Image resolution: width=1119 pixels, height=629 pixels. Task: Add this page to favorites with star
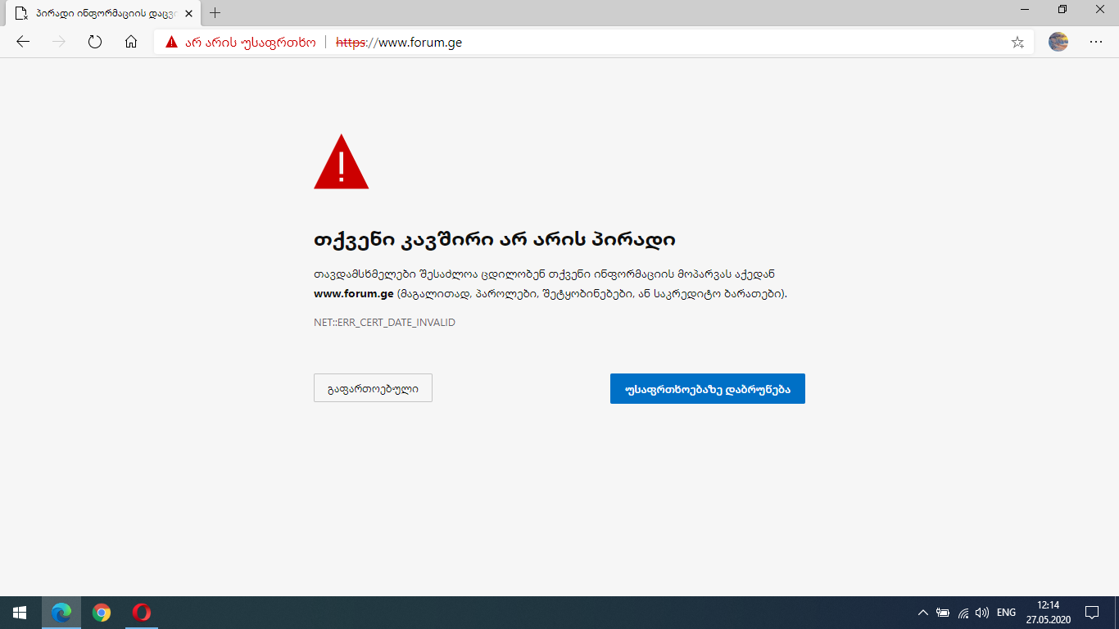coord(1017,42)
